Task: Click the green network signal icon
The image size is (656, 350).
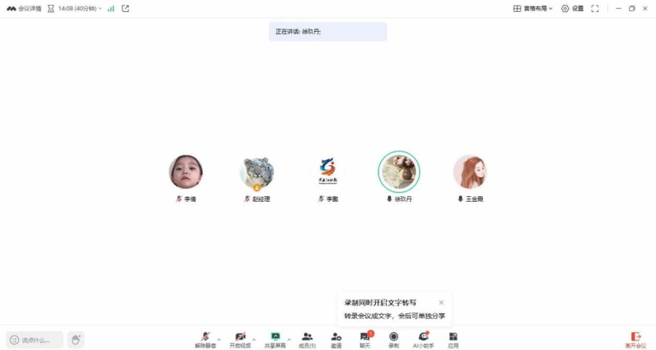Action: [x=111, y=8]
